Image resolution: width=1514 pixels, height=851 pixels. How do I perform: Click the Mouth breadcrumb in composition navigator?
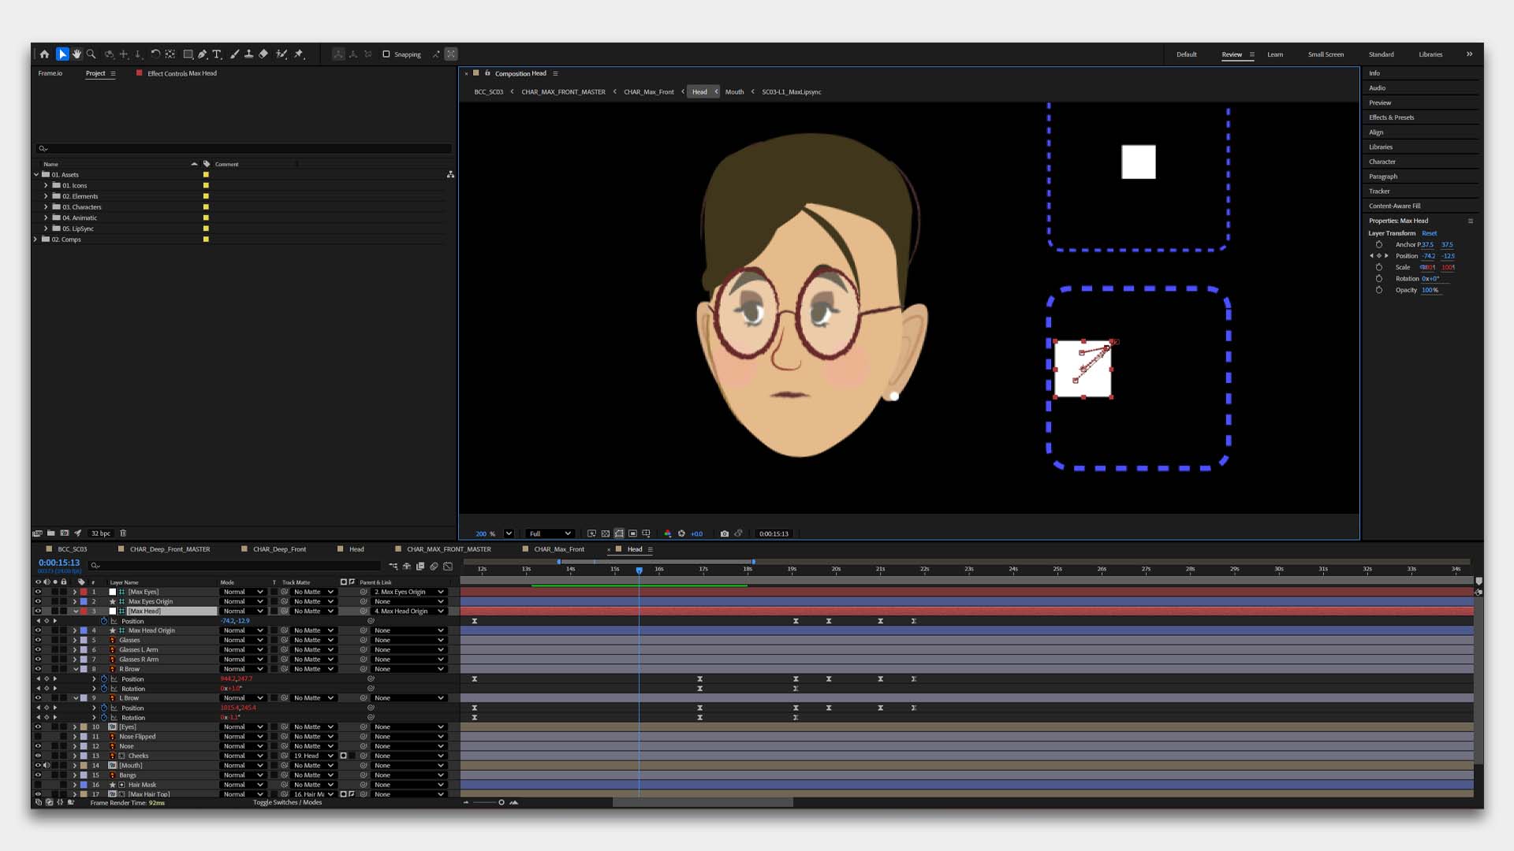click(734, 92)
